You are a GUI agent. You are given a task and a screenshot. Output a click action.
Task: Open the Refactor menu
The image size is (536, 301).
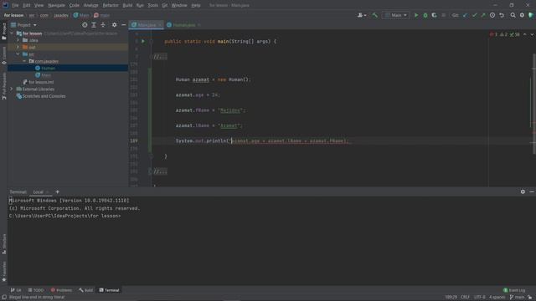[x=111, y=6]
